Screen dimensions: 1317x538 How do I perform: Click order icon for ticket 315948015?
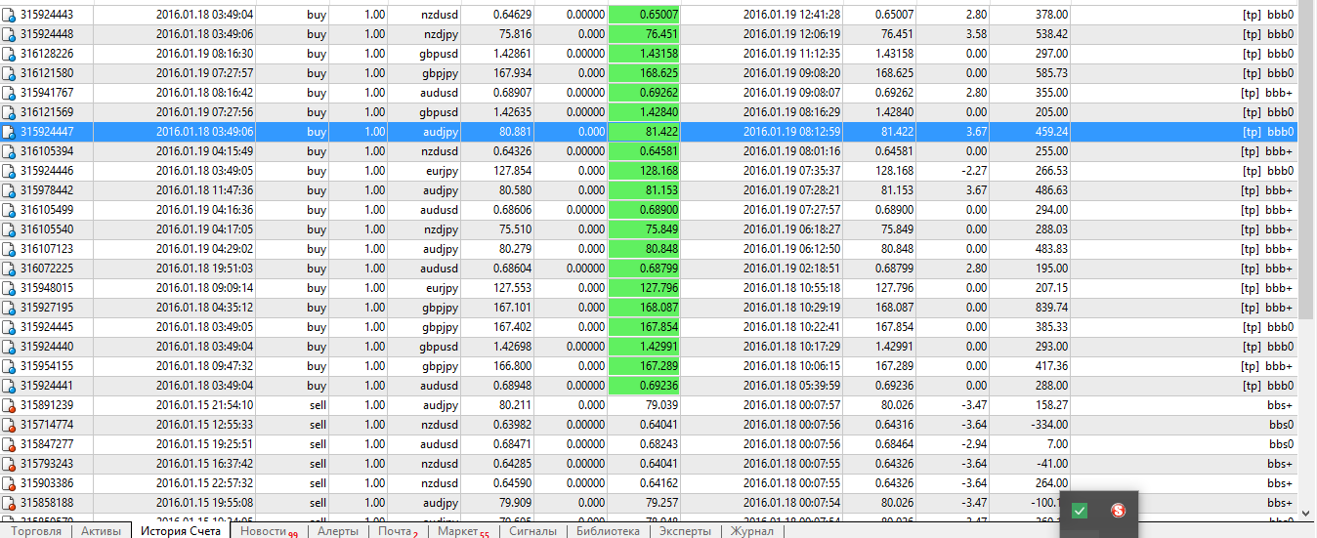tap(9, 288)
